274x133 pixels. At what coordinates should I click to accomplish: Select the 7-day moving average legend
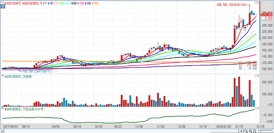coord(45,3)
